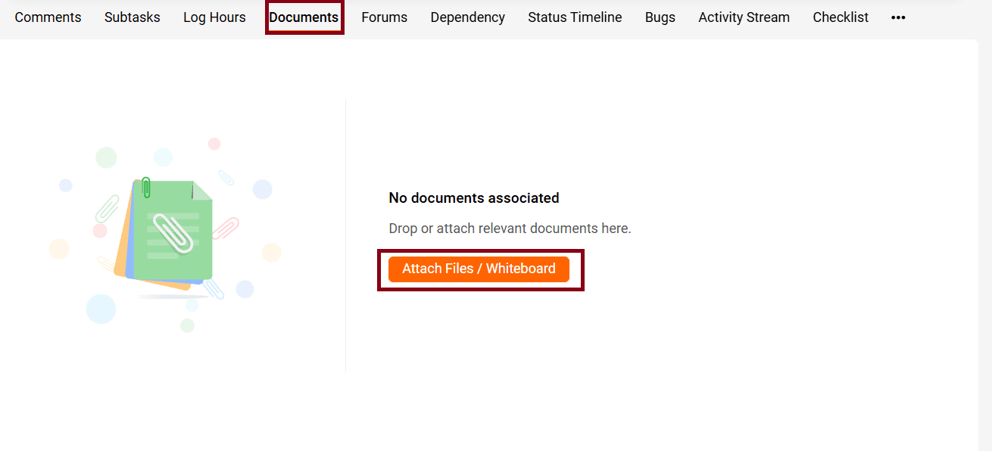Click the Attach Files / Whiteboard button
Image resolution: width=992 pixels, height=451 pixels.
(479, 269)
